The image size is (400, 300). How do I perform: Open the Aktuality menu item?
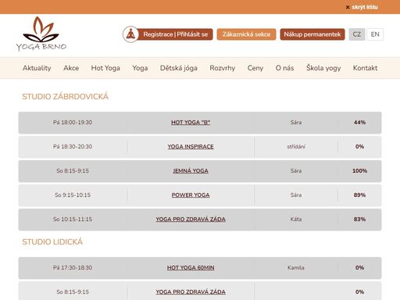point(37,68)
